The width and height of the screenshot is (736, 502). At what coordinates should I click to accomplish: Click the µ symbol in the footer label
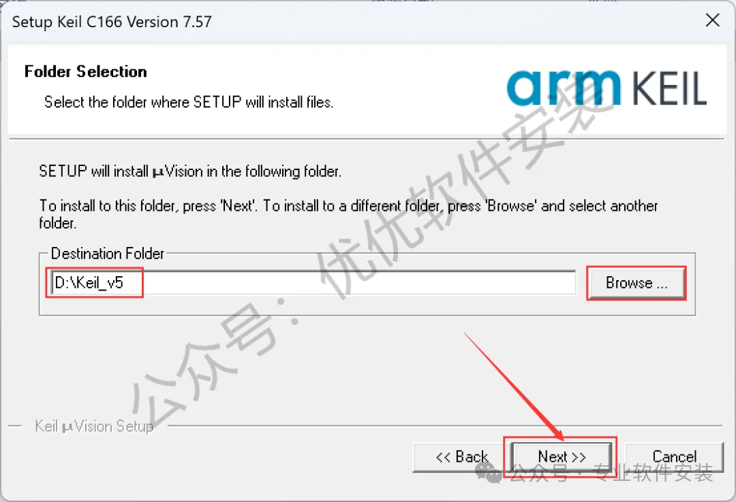coord(67,427)
